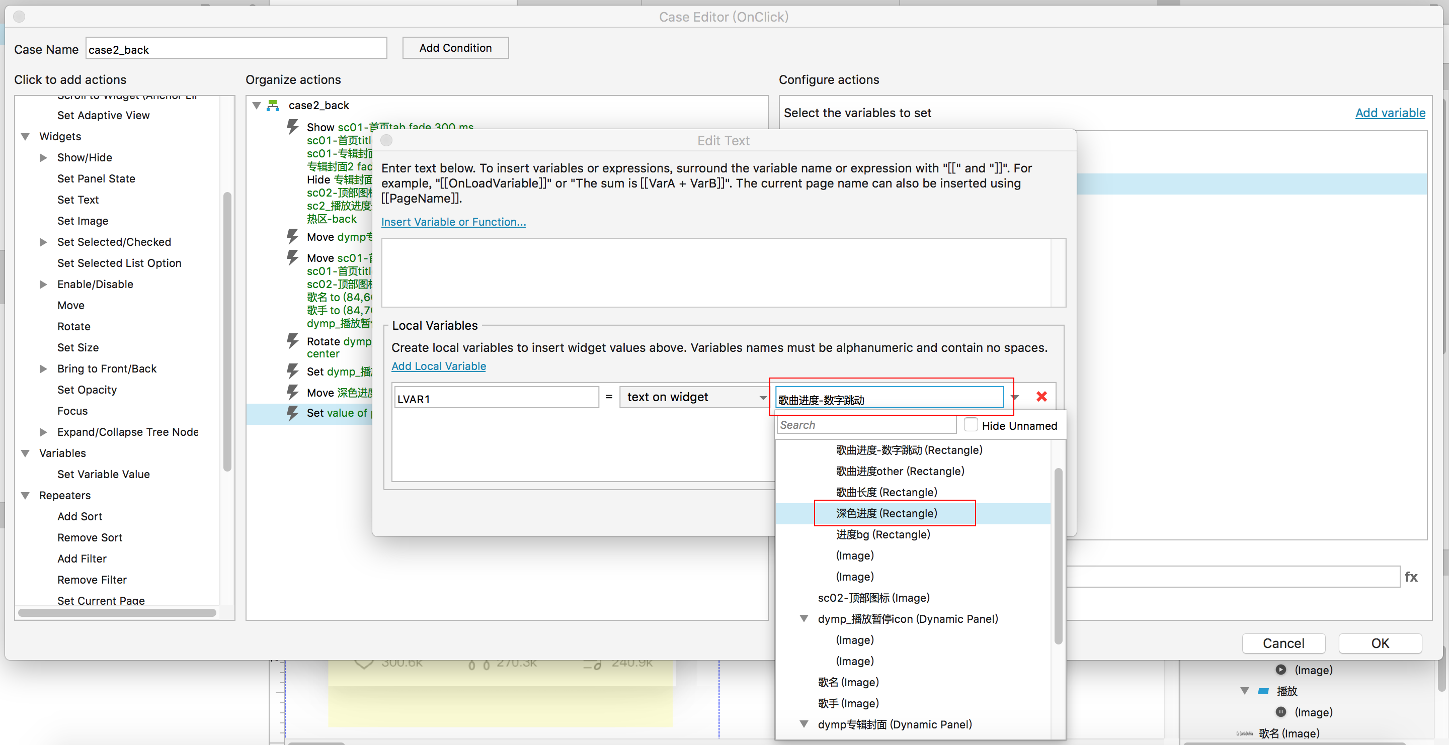The height and width of the screenshot is (745, 1449).
Task: Click the play icon next to (Image) outline item
Action: coord(1281,670)
